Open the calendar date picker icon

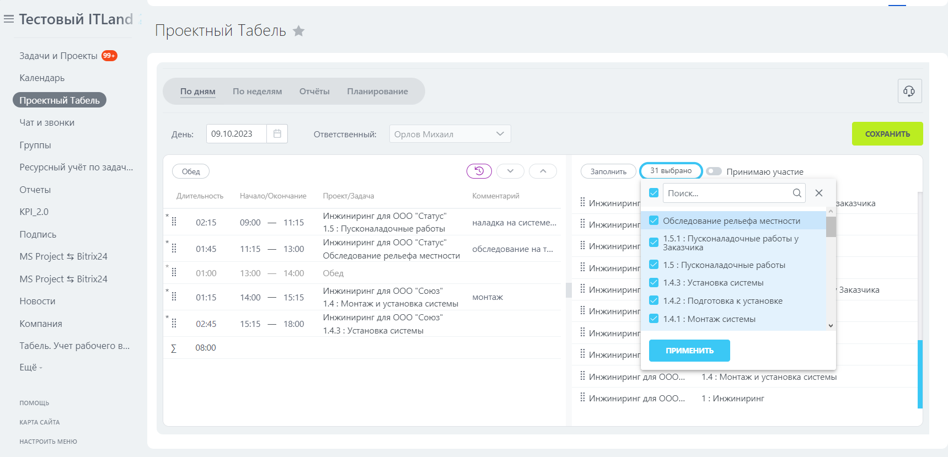(x=277, y=134)
